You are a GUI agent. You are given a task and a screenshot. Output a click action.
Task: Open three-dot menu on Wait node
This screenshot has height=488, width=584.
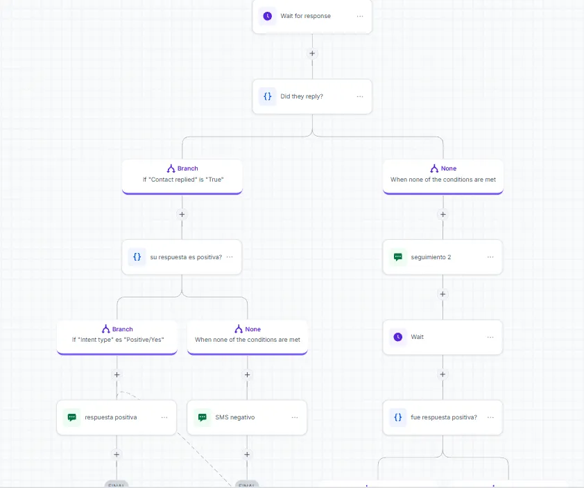click(x=490, y=338)
